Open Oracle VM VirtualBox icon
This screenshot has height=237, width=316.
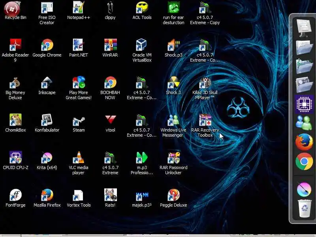click(142, 45)
